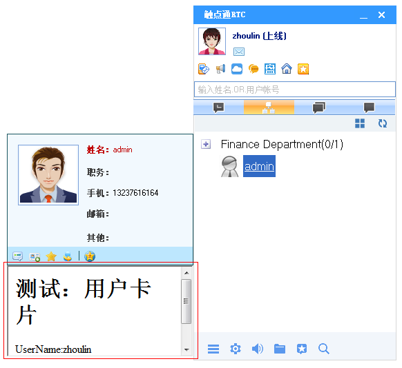Click the gray avatar next to admin

tap(230, 167)
